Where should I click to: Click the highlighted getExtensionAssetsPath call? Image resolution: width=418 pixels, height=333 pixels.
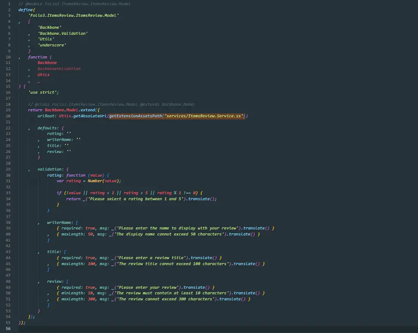(x=177, y=116)
